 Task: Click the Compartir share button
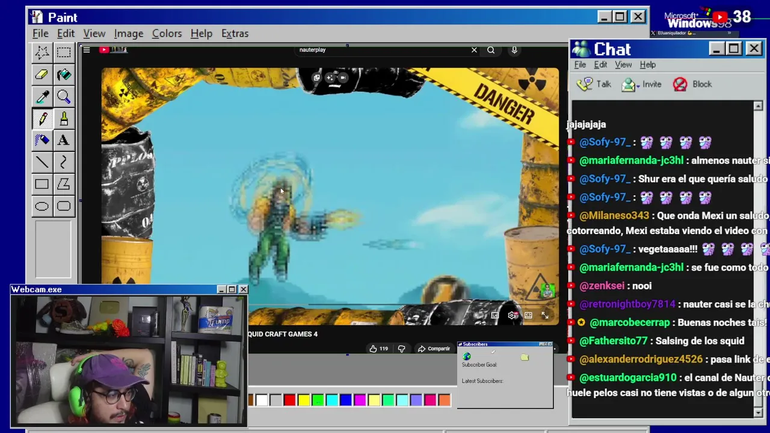(x=434, y=349)
